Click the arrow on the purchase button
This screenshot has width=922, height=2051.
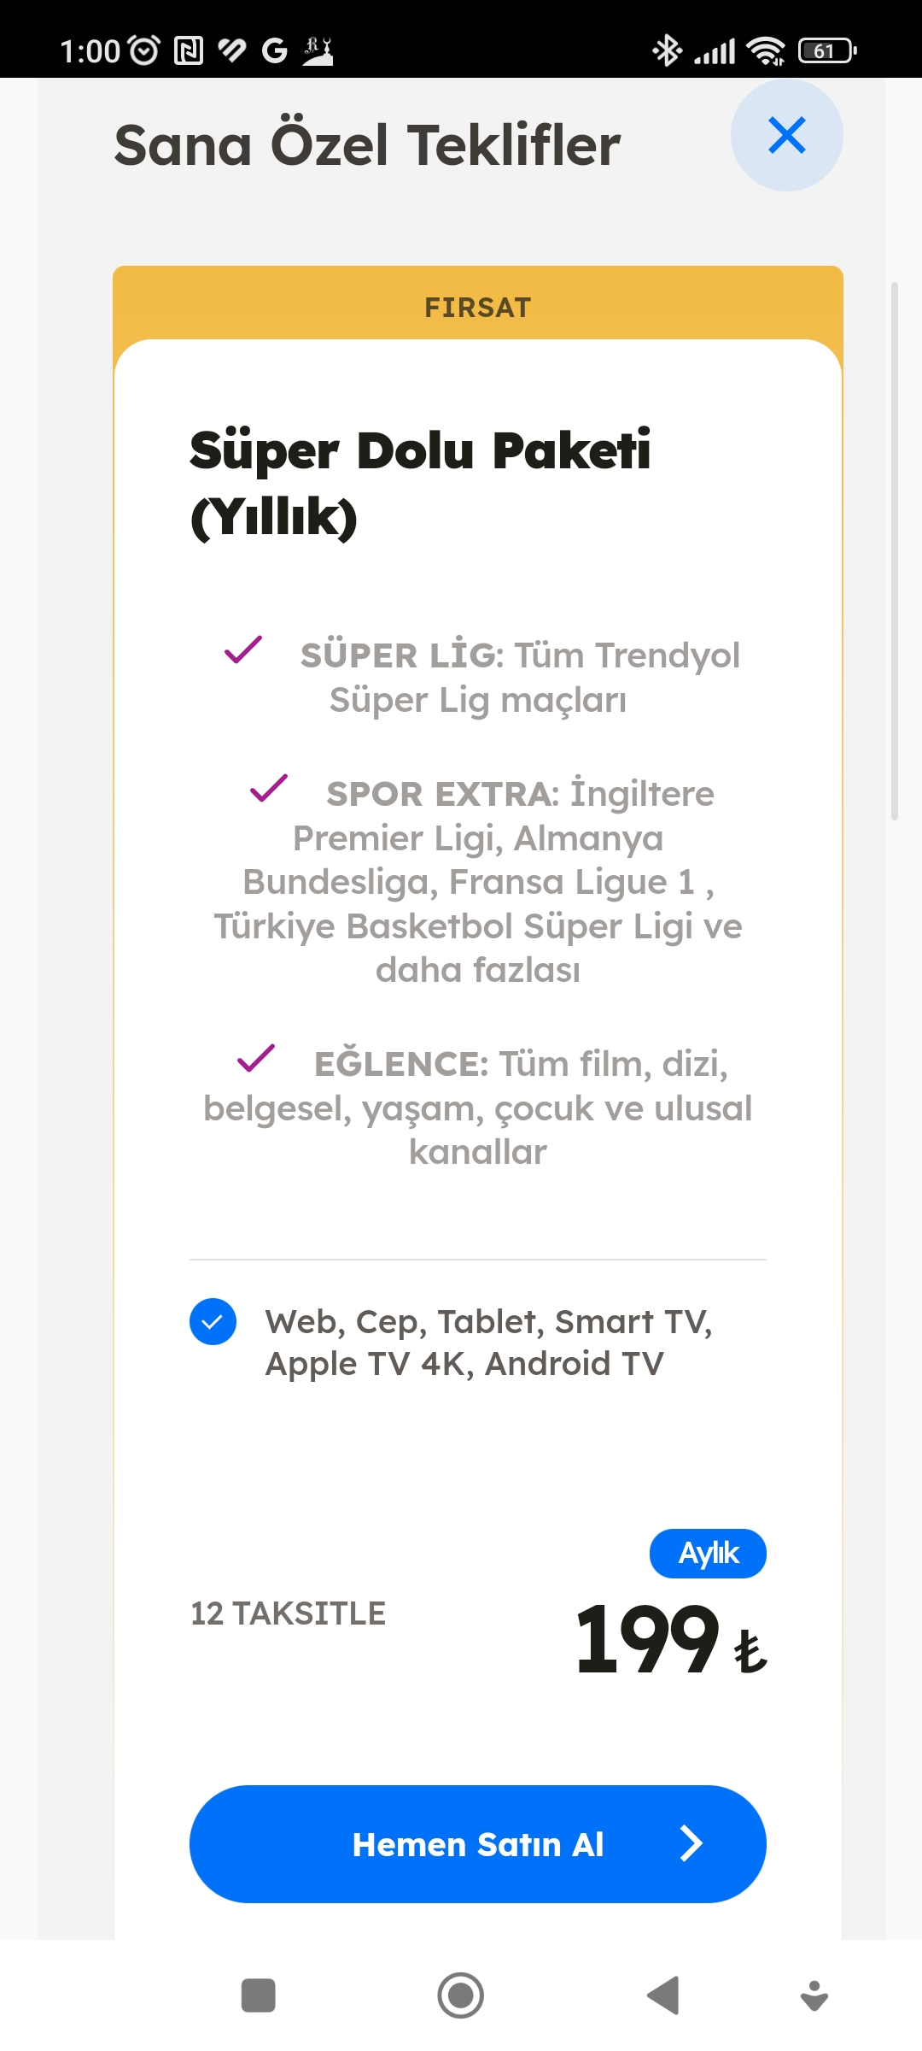691,1844
